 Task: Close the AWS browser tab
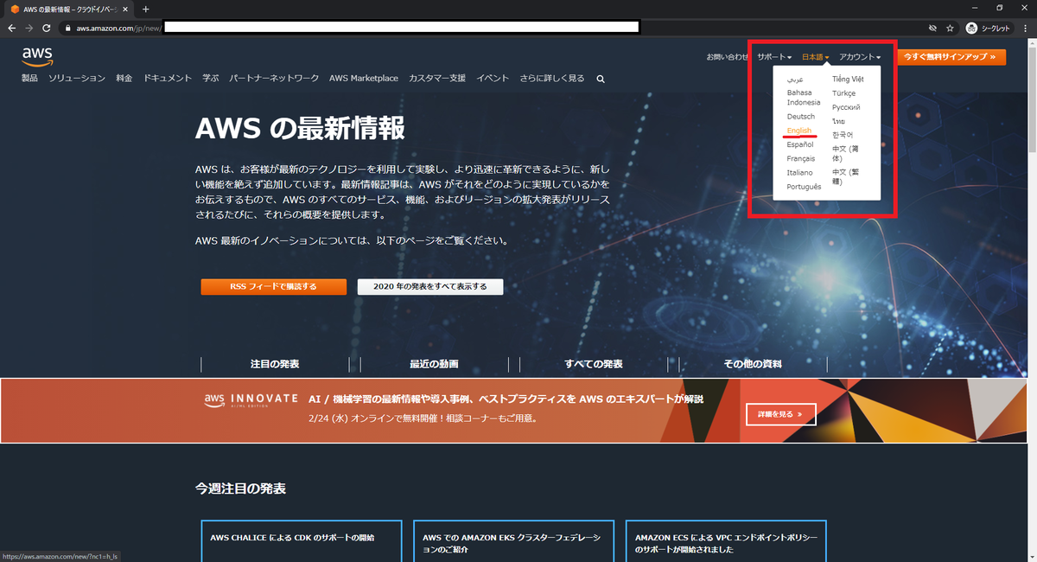127,9
